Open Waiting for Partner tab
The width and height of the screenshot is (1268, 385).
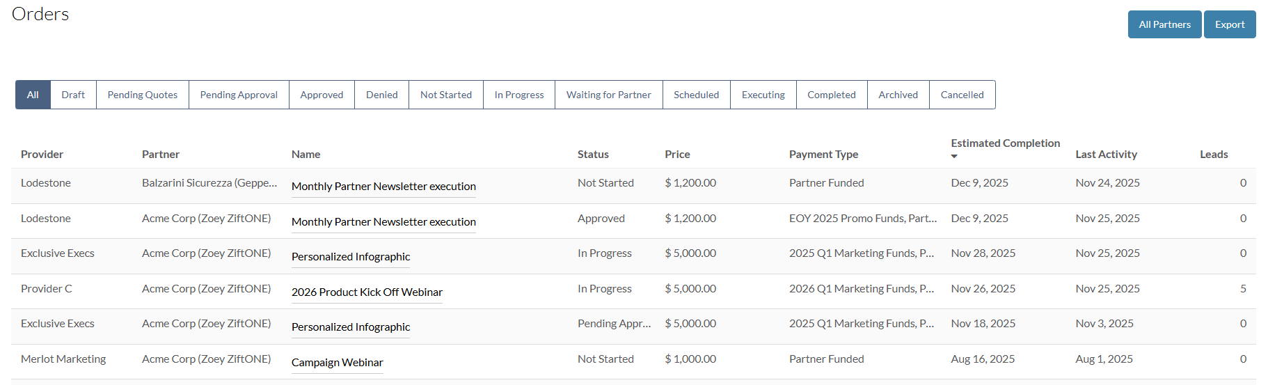pos(609,95)
